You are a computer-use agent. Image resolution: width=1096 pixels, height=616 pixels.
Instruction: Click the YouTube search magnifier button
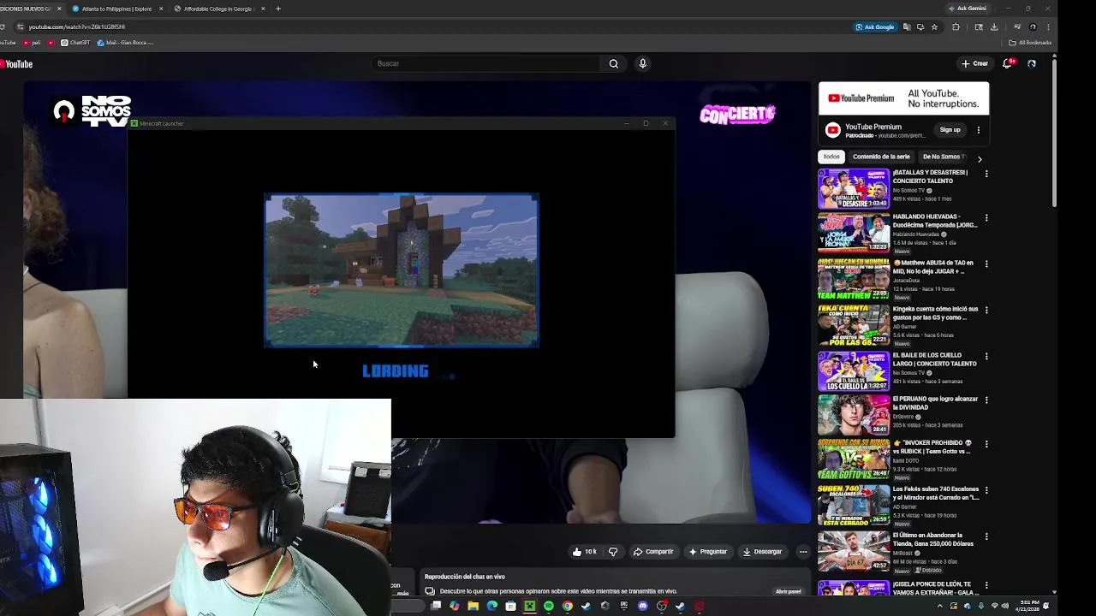click(x=613, y=63)
